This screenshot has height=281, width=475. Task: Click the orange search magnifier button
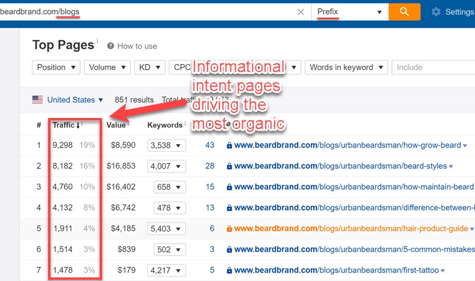[404, 12]
